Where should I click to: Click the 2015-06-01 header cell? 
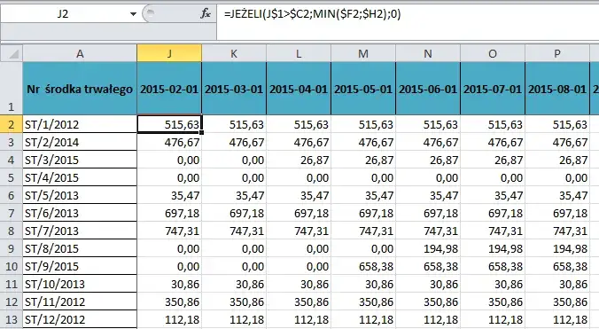tap(428, 89)
